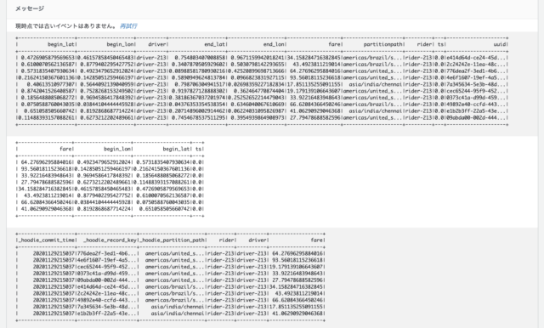
Task: Select begin_lat header in the uuid table
Action: coord(61,44)
